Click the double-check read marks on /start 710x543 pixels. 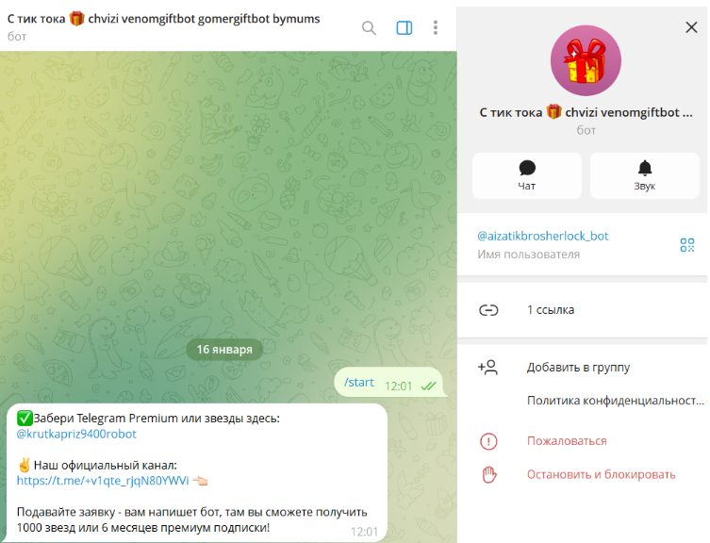[x=428, y=386]
